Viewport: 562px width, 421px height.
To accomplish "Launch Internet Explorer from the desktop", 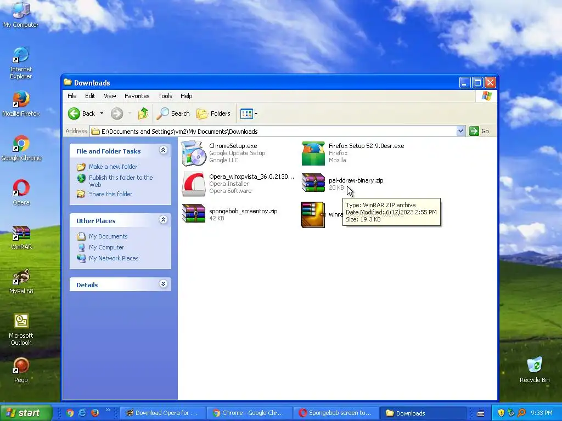I will tap(21, 62).
